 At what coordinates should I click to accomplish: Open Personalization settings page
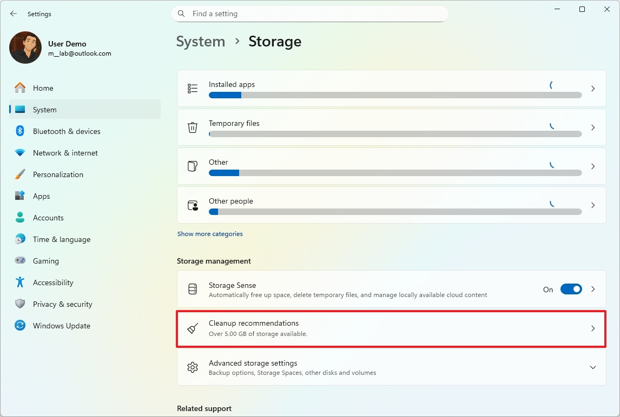(x=58, y=174)
